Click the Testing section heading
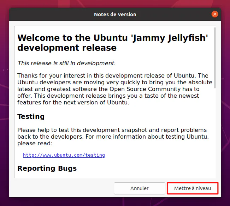 pyautogui.click(x=31, y=116)
